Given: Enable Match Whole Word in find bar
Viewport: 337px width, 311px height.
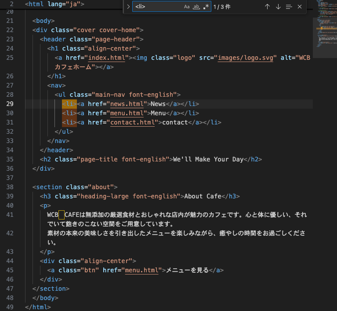Looking at the screenshot, I should pos(196,7).
